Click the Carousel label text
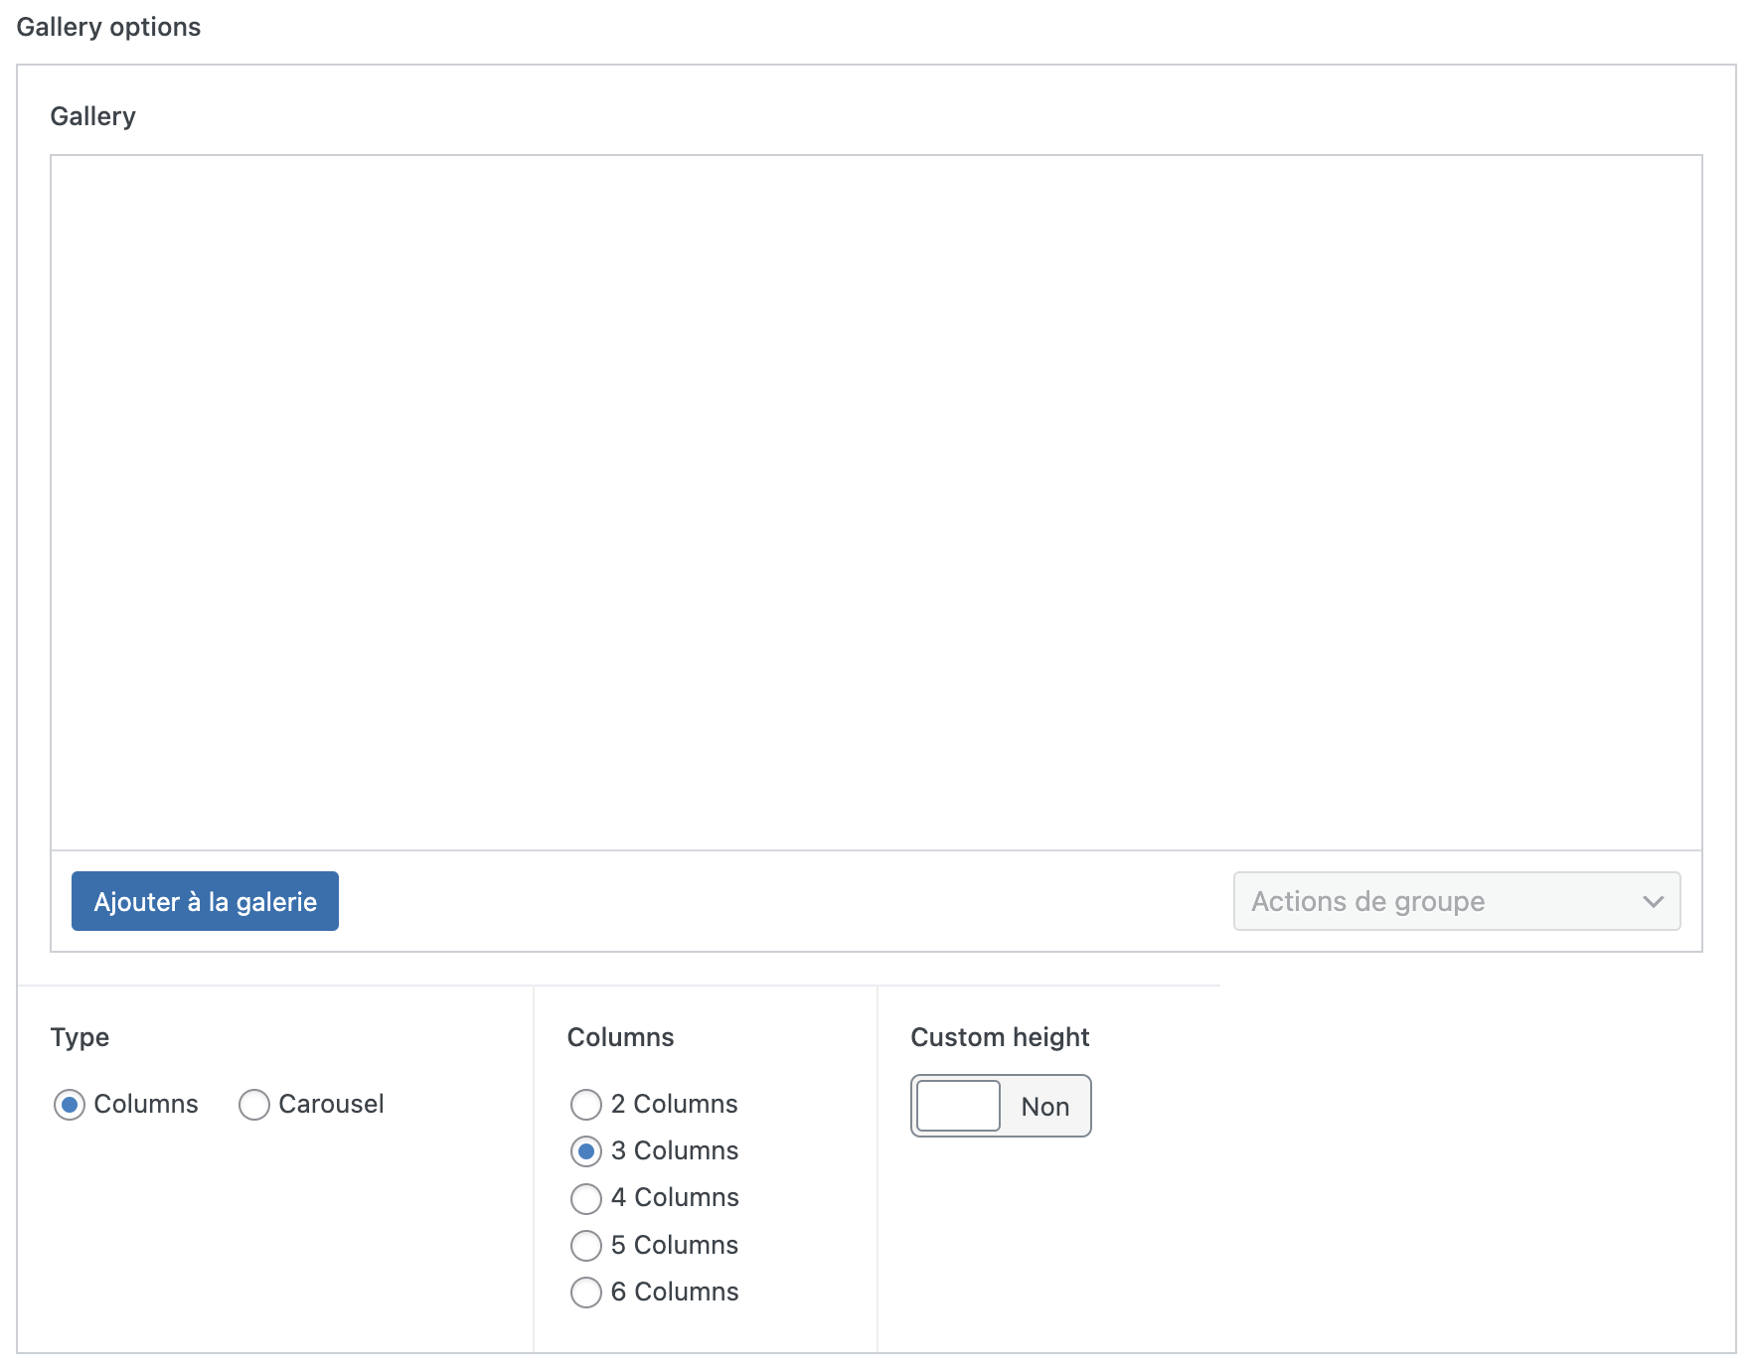Viewport: 1757px width, 1371px height. click(331, 1104)
